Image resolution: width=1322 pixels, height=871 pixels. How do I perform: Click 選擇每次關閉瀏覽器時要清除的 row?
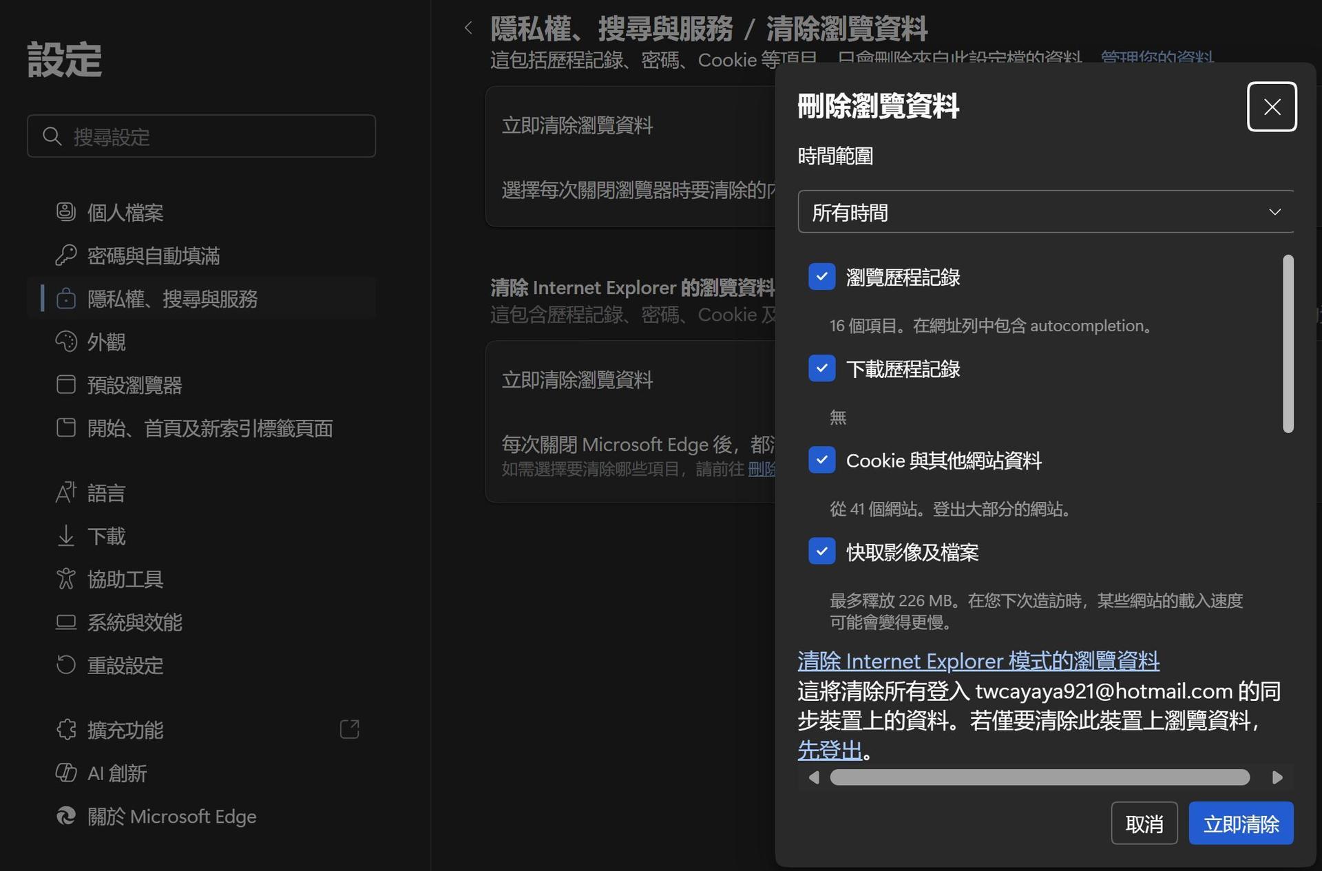[x=631, y=190]
